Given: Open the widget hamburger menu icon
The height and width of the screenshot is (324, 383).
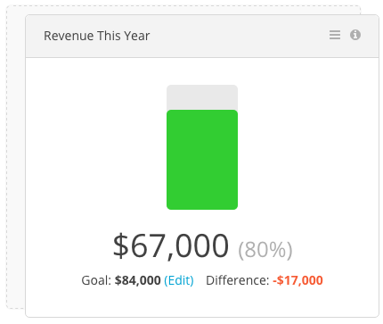Looking at the screenshot, I should click(335, 35).
